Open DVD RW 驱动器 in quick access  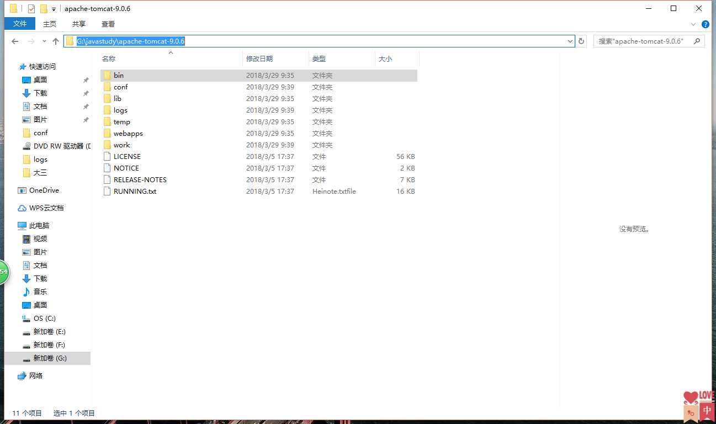(x=56, y=146)
